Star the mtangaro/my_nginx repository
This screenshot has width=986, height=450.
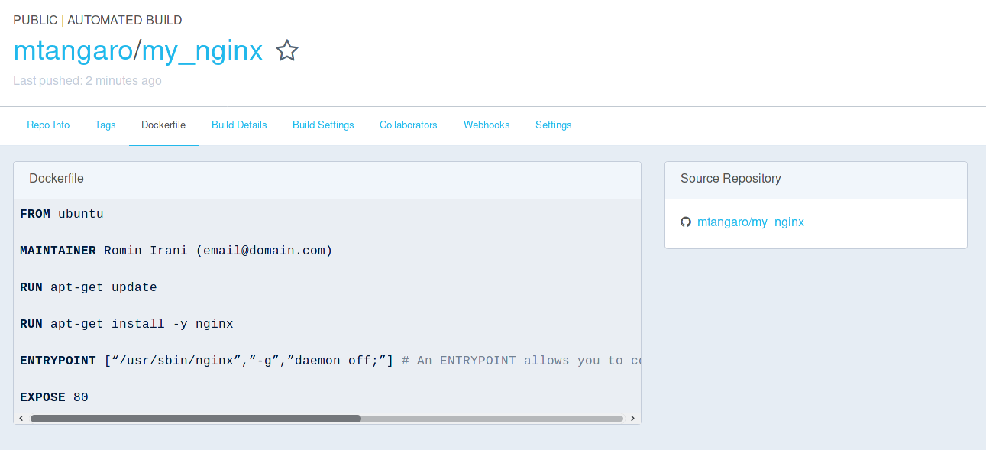287,51
